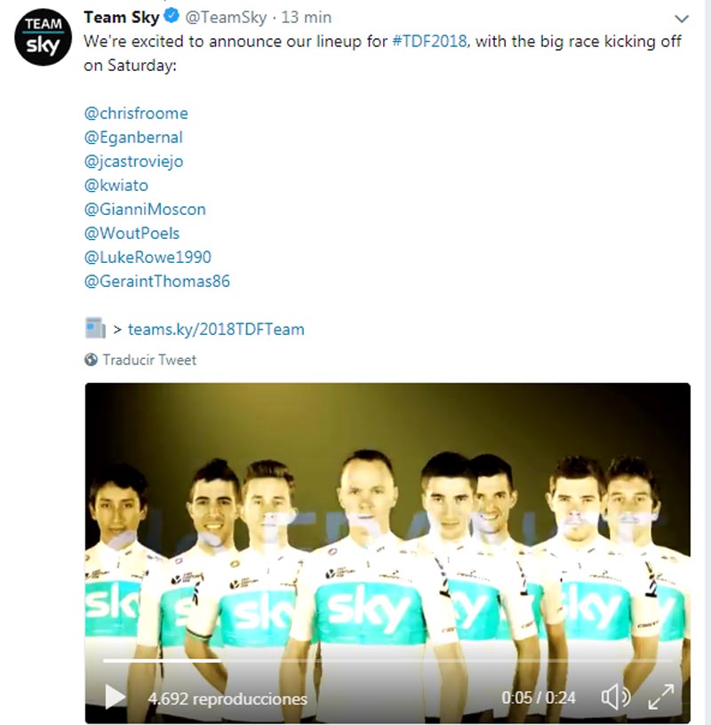The height and width of the screenshot is (725, 711).
Task: Open the #TDF2018 hashtag
Action: click(429, 41)
